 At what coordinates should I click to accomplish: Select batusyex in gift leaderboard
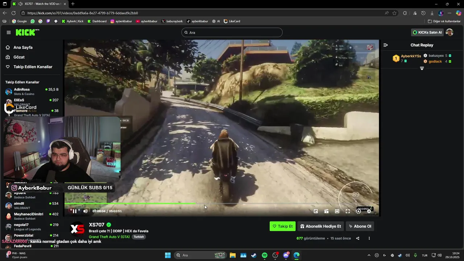coord(436,56)
